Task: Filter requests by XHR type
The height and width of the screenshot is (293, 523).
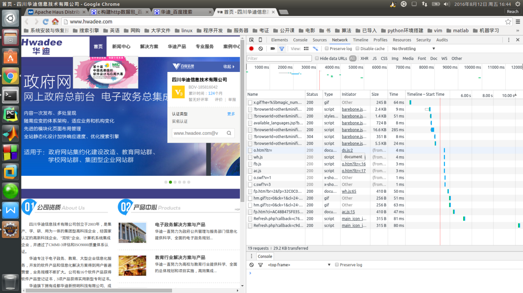Action: [364, 58]
